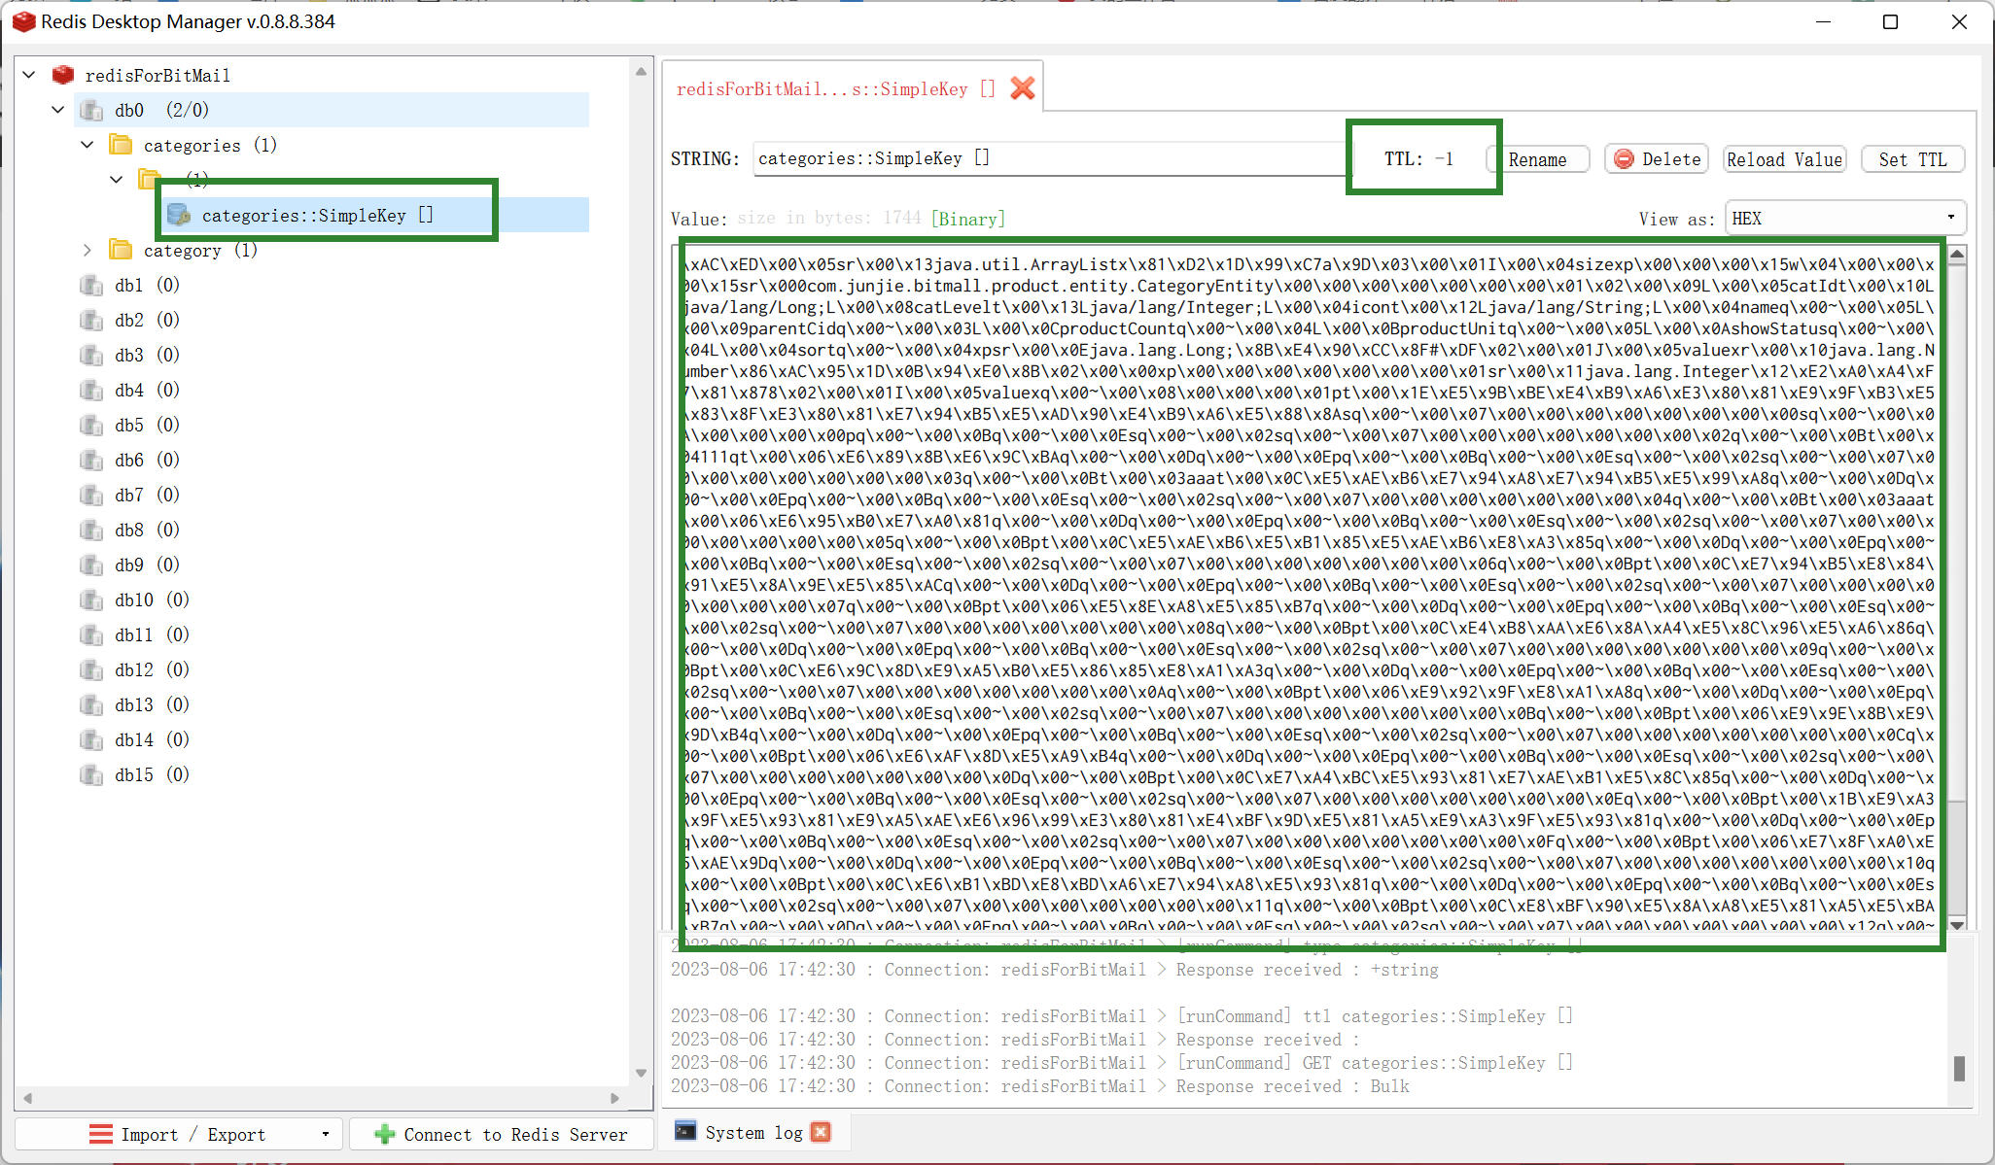Click the TTL: -1 label
This screenshot has width=1995, height=1165.
point(1418,158)
